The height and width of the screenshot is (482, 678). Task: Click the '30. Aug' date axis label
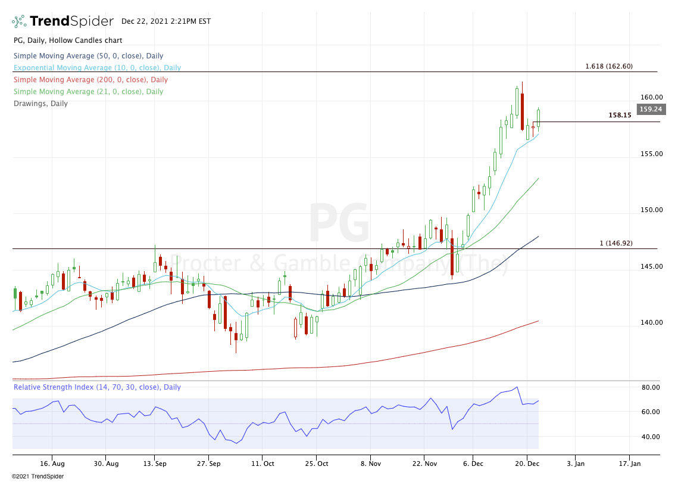click(106, 464)
